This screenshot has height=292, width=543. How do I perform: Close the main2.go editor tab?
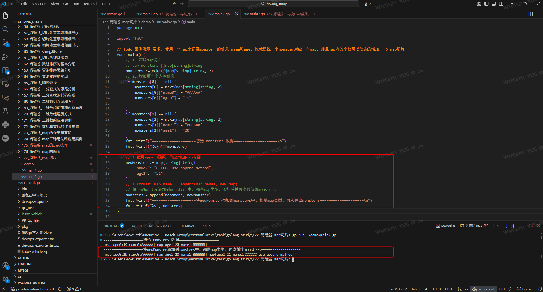click(x=236, y=14)
